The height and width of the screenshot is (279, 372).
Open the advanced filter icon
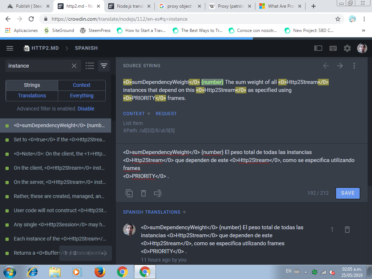click(104, 66)
